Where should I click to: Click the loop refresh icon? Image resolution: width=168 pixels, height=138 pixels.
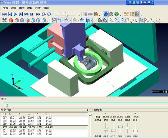click(49, 14)
